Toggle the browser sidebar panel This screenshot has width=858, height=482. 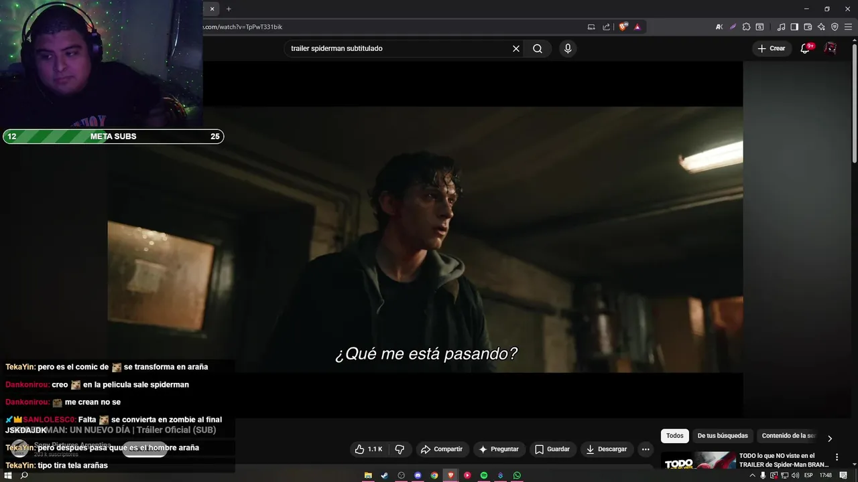point(794,27)
